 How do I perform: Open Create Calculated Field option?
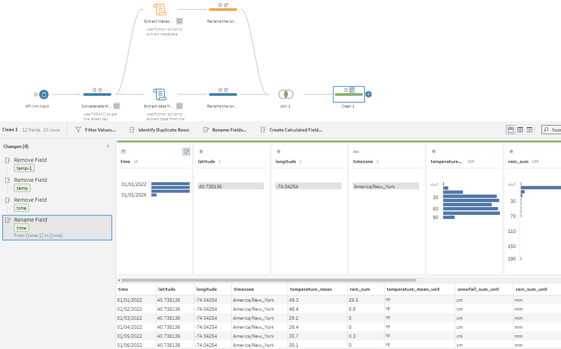coord(291,130)
